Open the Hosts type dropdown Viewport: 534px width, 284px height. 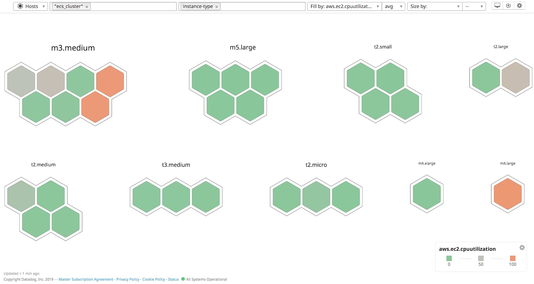click(31, 6)
